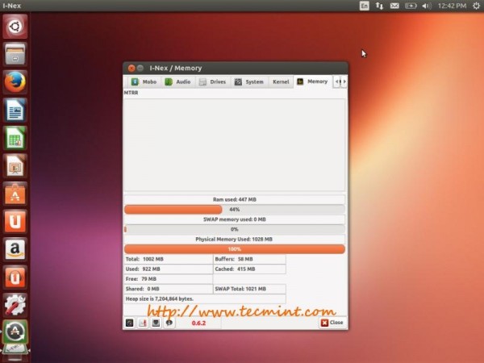This screenshot has width=484, height=363.
Task: Switch to the Audio tab
Action: point(178,81)
